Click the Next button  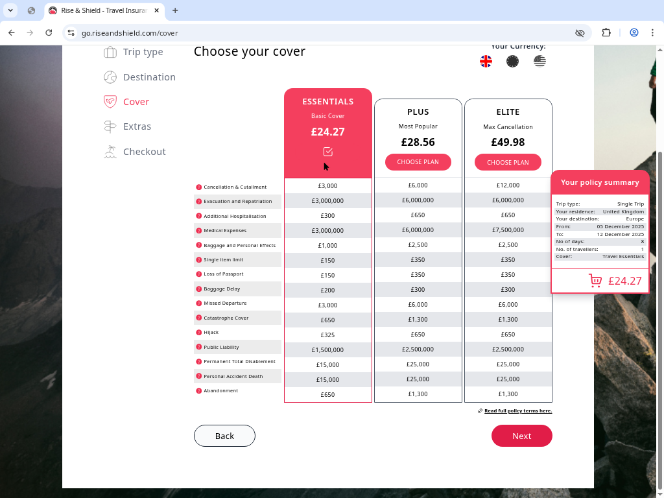pos(521,436)
